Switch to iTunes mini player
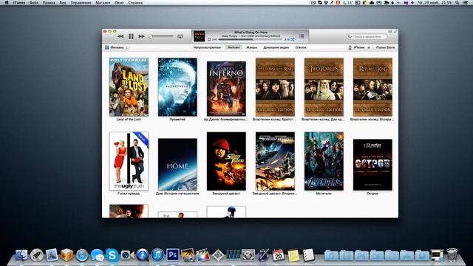The image size is (473, 266). coord(390,31)
